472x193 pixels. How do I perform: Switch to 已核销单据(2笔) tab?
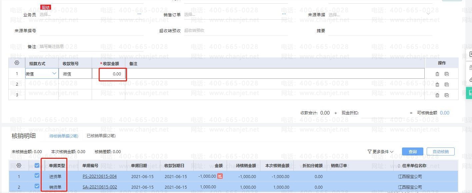pyautogui.click(x=101, y=136)
